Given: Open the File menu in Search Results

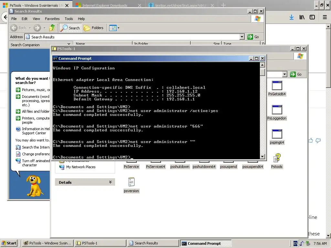Looking at the screenshot, I should click(14, 19).
